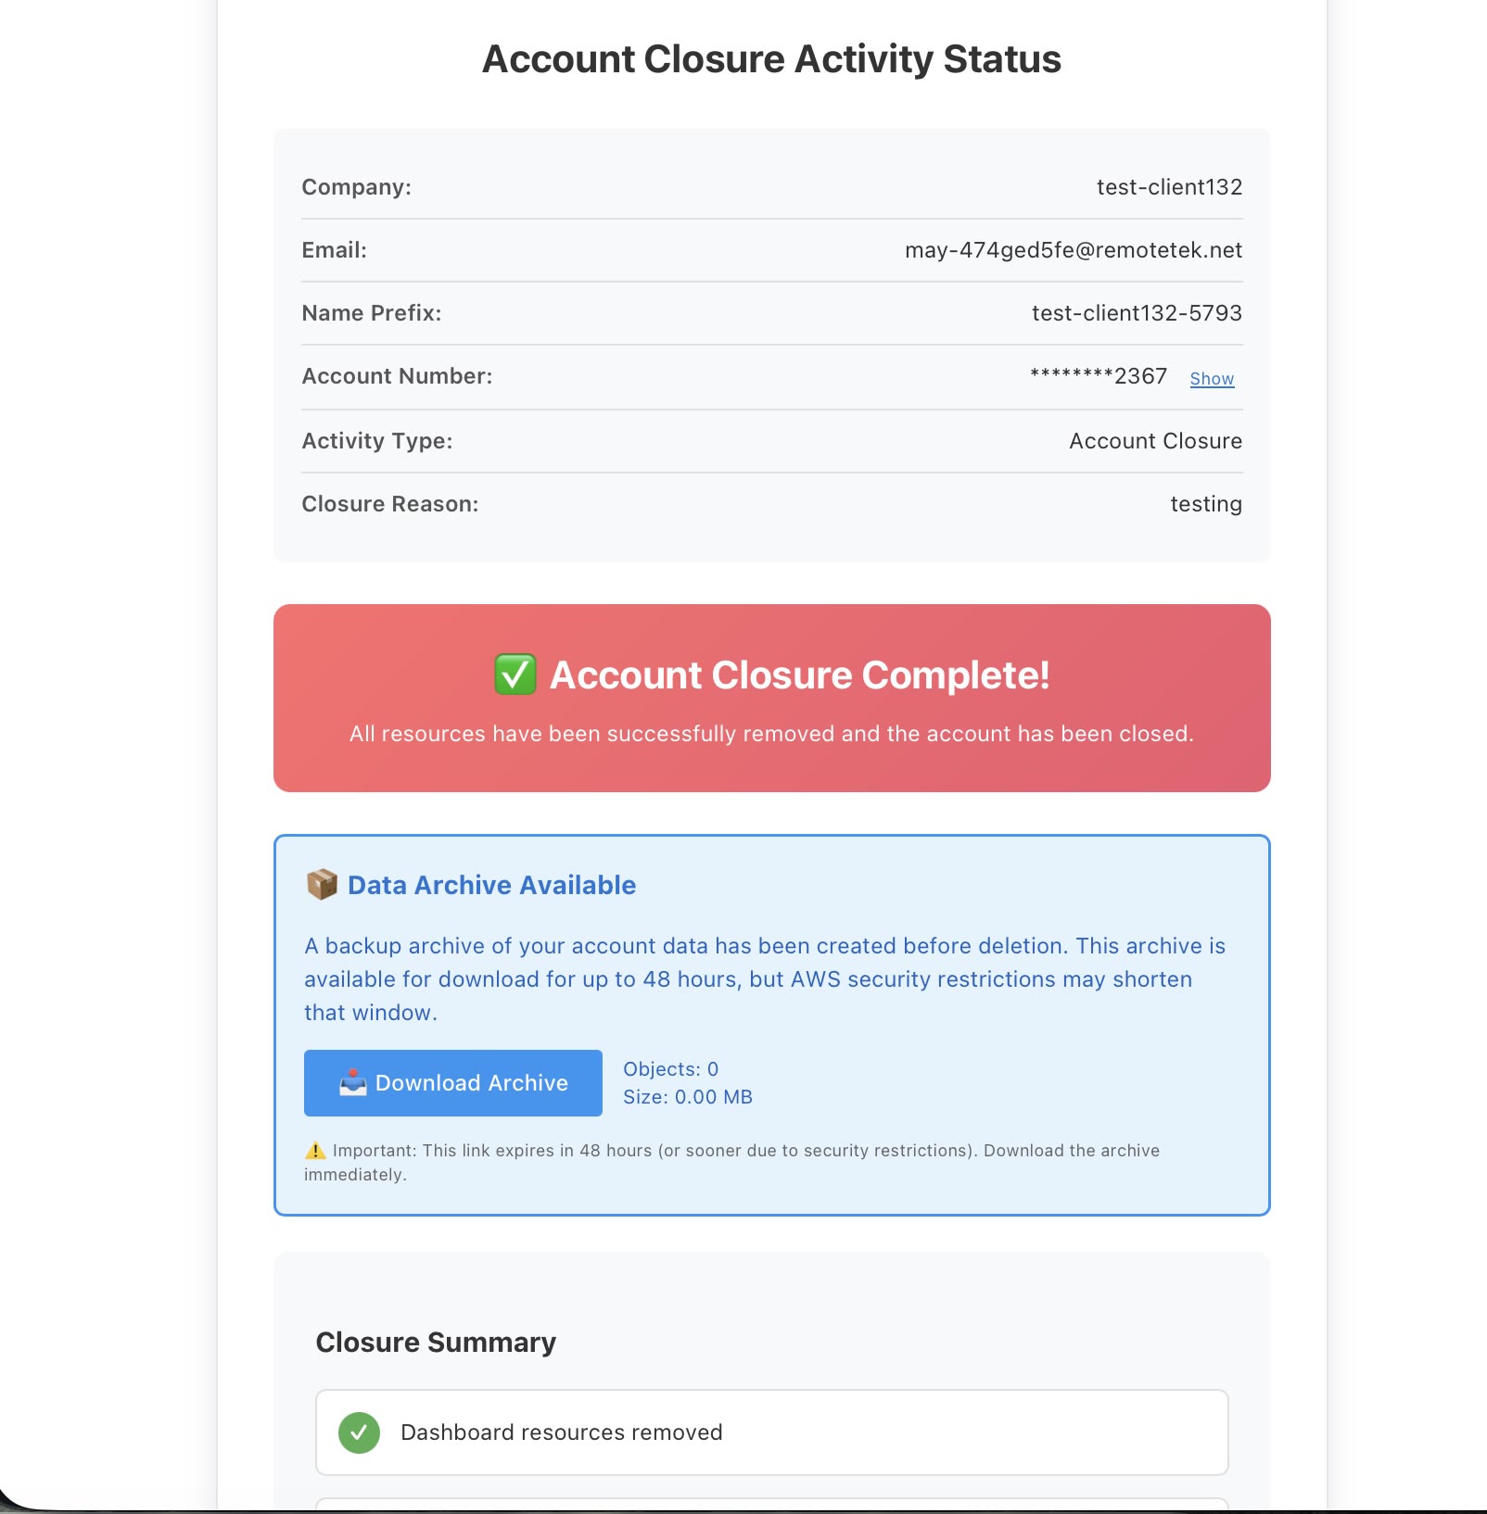
Task: Click the company value test-client132
Action: pyautogui.click(x=1169, y=187)
